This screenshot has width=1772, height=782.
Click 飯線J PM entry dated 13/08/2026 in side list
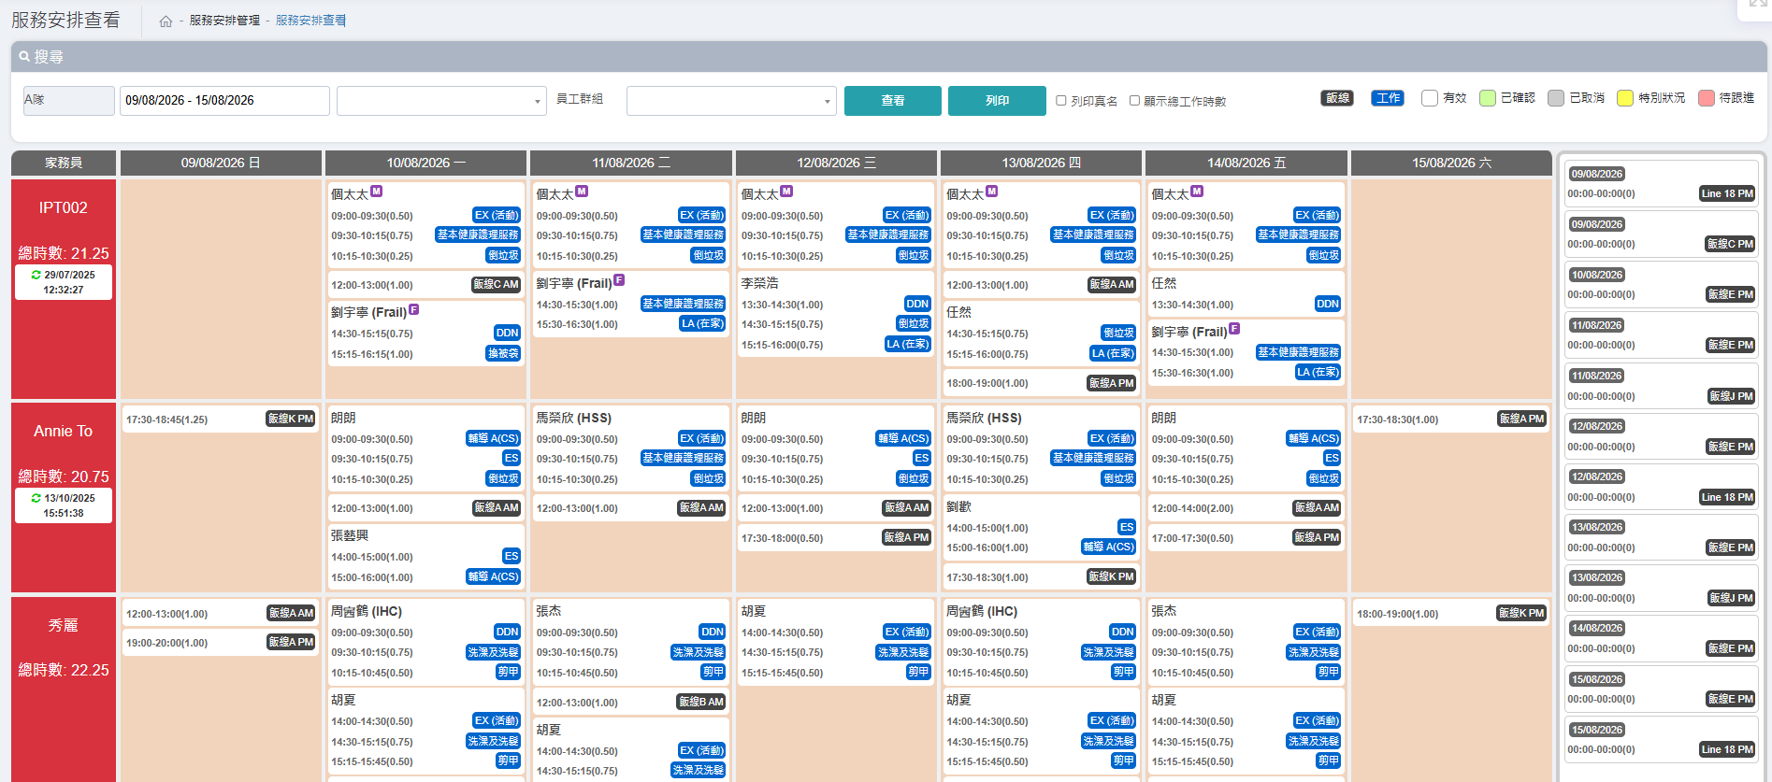click(1661, 588)
